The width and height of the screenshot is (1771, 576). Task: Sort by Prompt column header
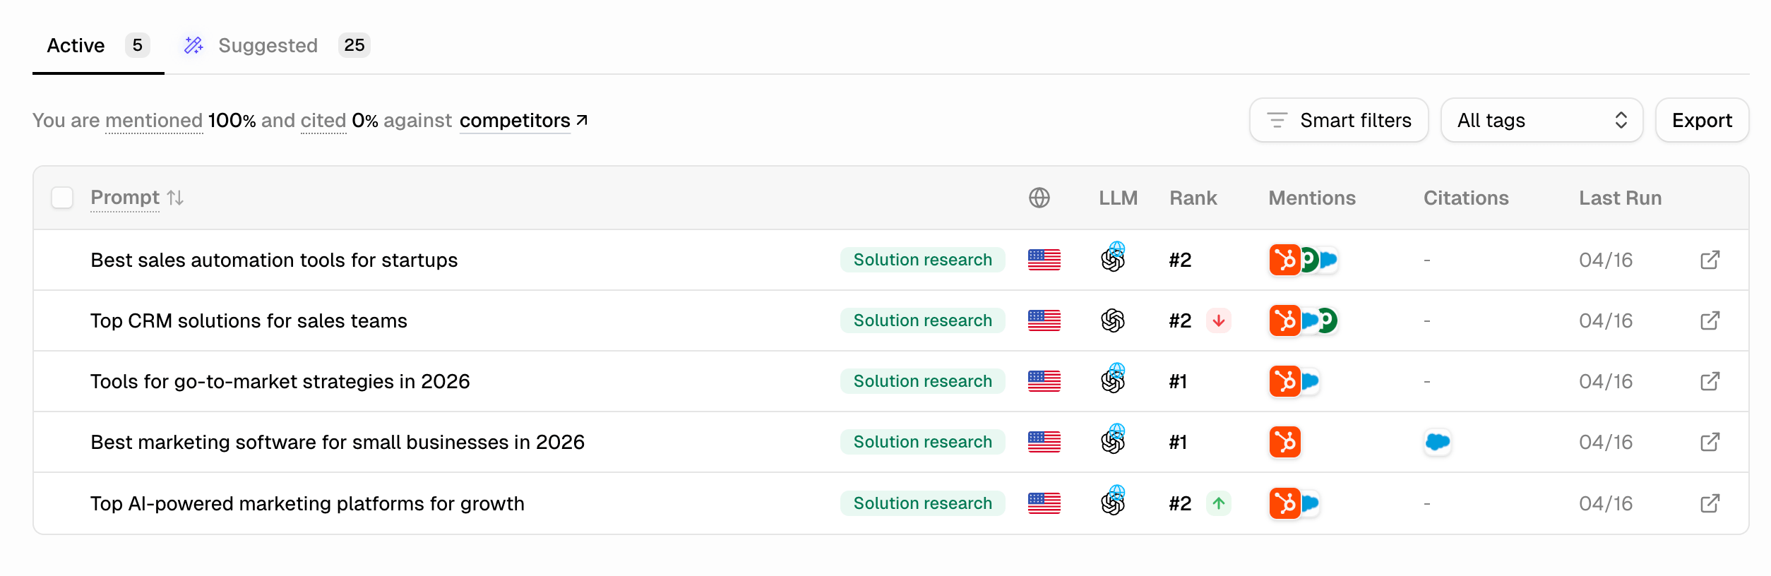(125, 198)
